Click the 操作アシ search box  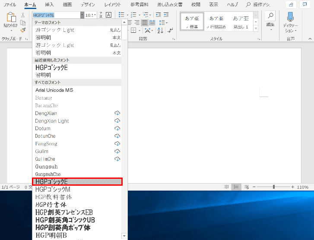tap(258, 4)
